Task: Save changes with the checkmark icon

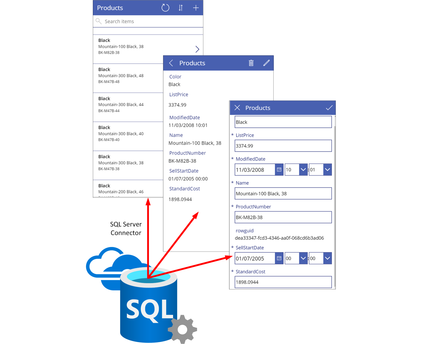Action: [x=329, y=108]
